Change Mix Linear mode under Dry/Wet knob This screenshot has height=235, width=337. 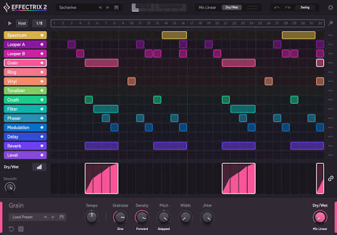coord(320,229)
